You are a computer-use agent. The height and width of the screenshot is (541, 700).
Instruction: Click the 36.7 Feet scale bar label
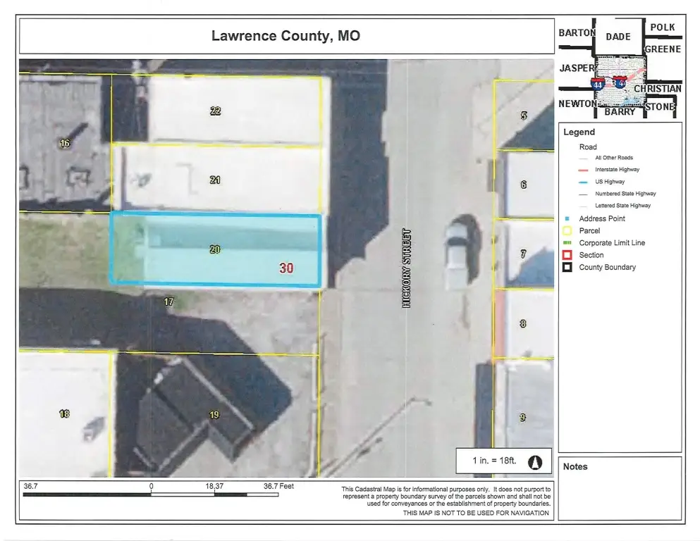tap(278, 486)
